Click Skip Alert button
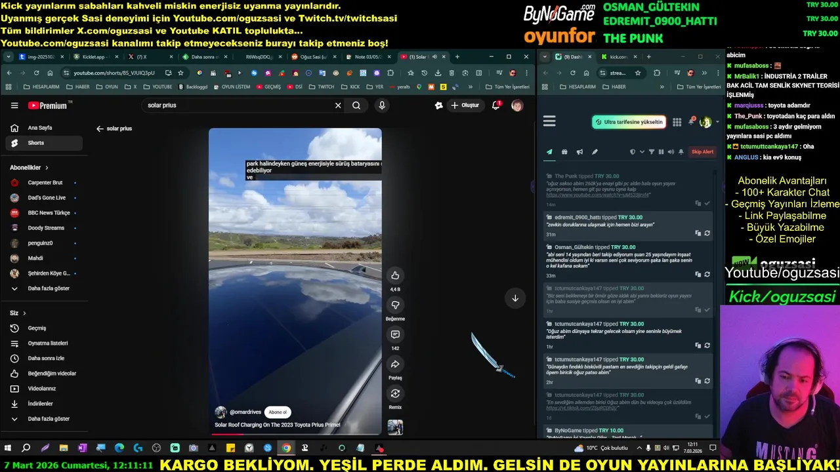 click(702, 152)
